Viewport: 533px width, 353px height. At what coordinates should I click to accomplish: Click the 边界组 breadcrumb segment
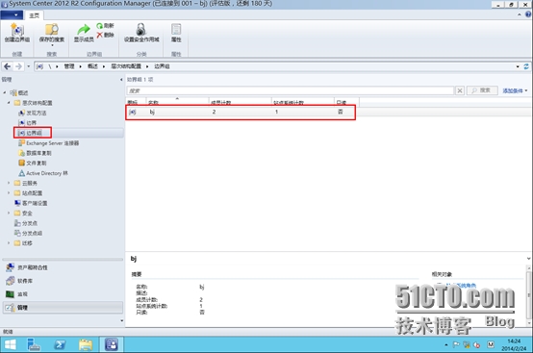[x=162, y=66]
